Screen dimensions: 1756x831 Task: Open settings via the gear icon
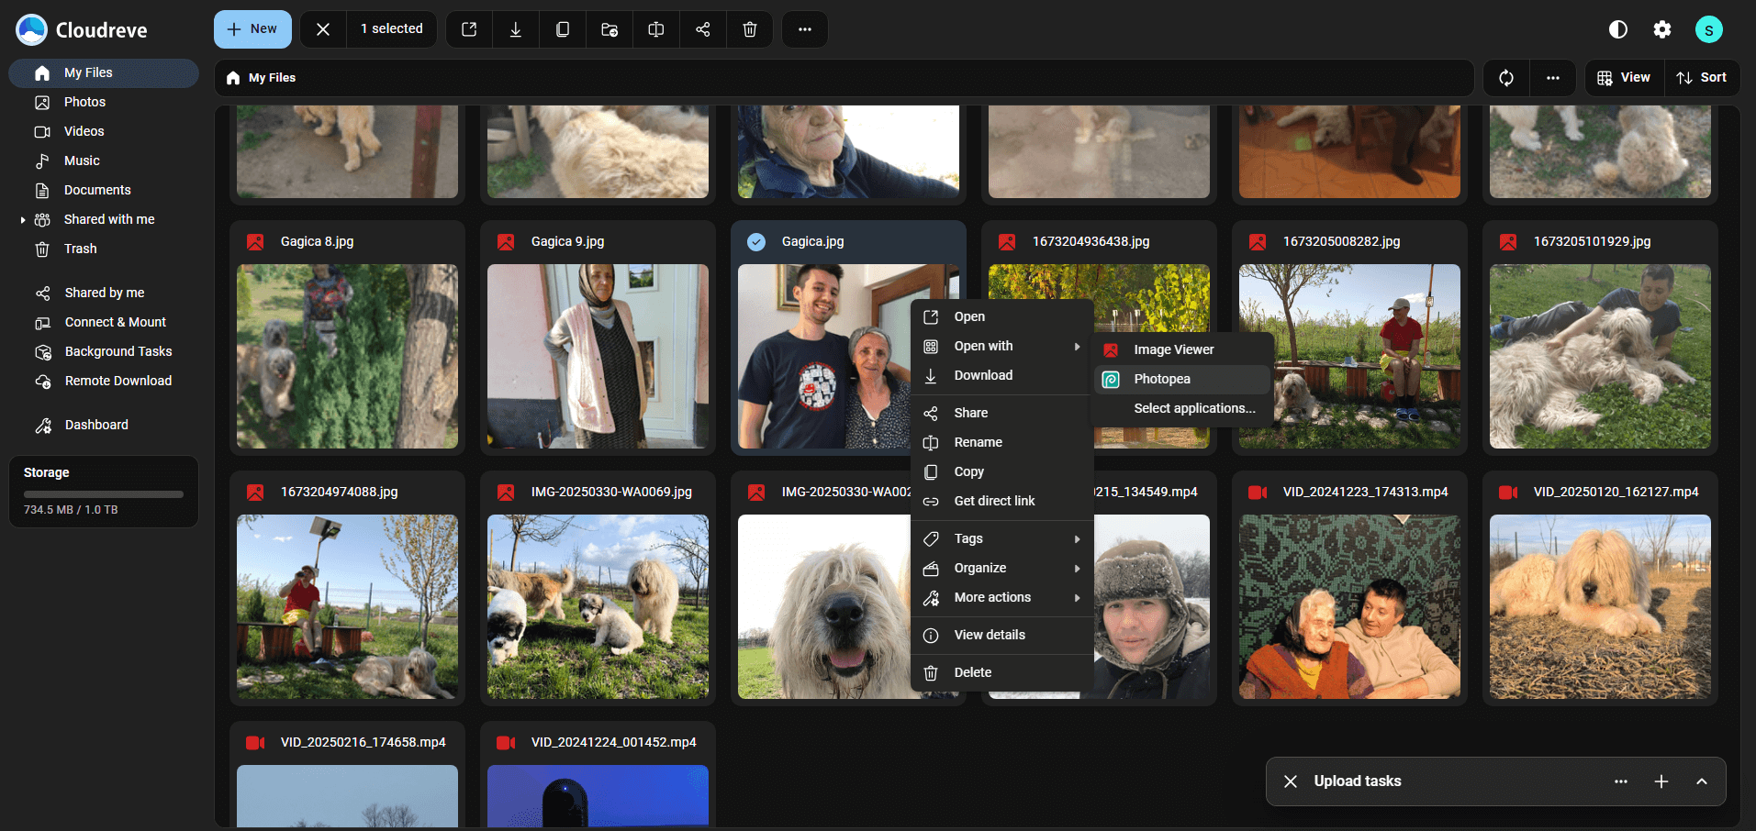pos(1662,29)
